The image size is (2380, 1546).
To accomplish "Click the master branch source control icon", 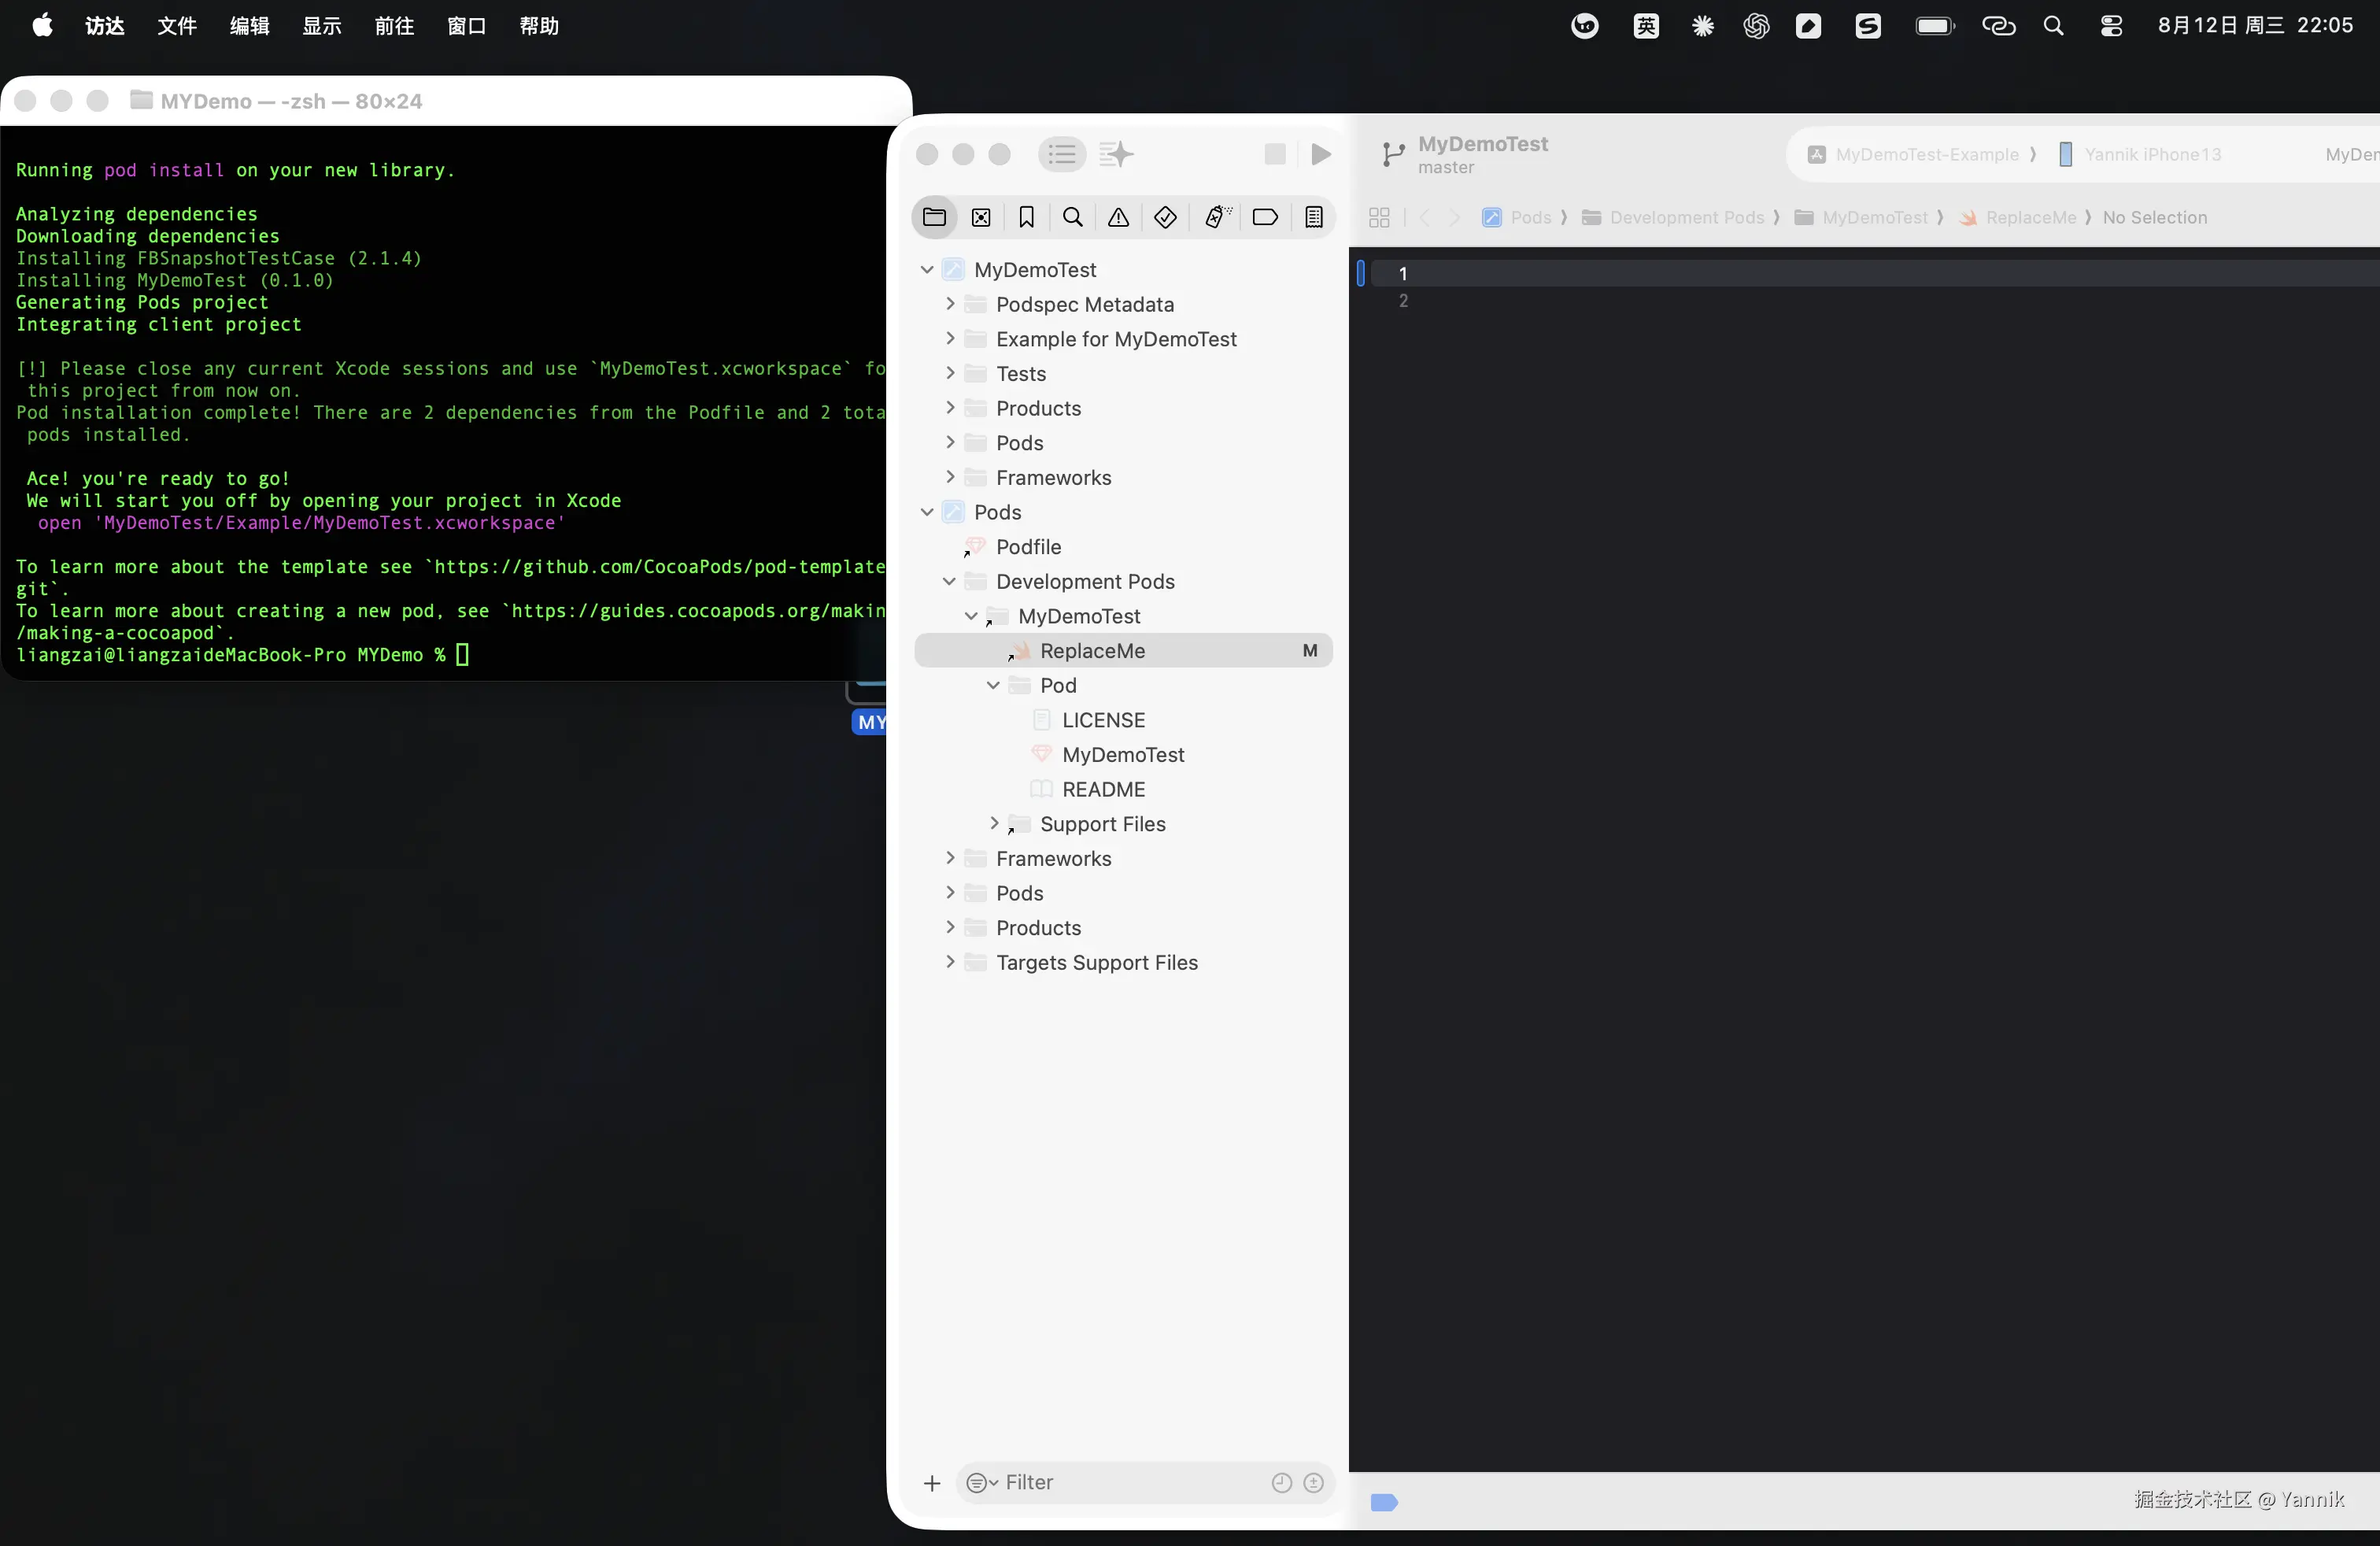I will coord(1393,154).
